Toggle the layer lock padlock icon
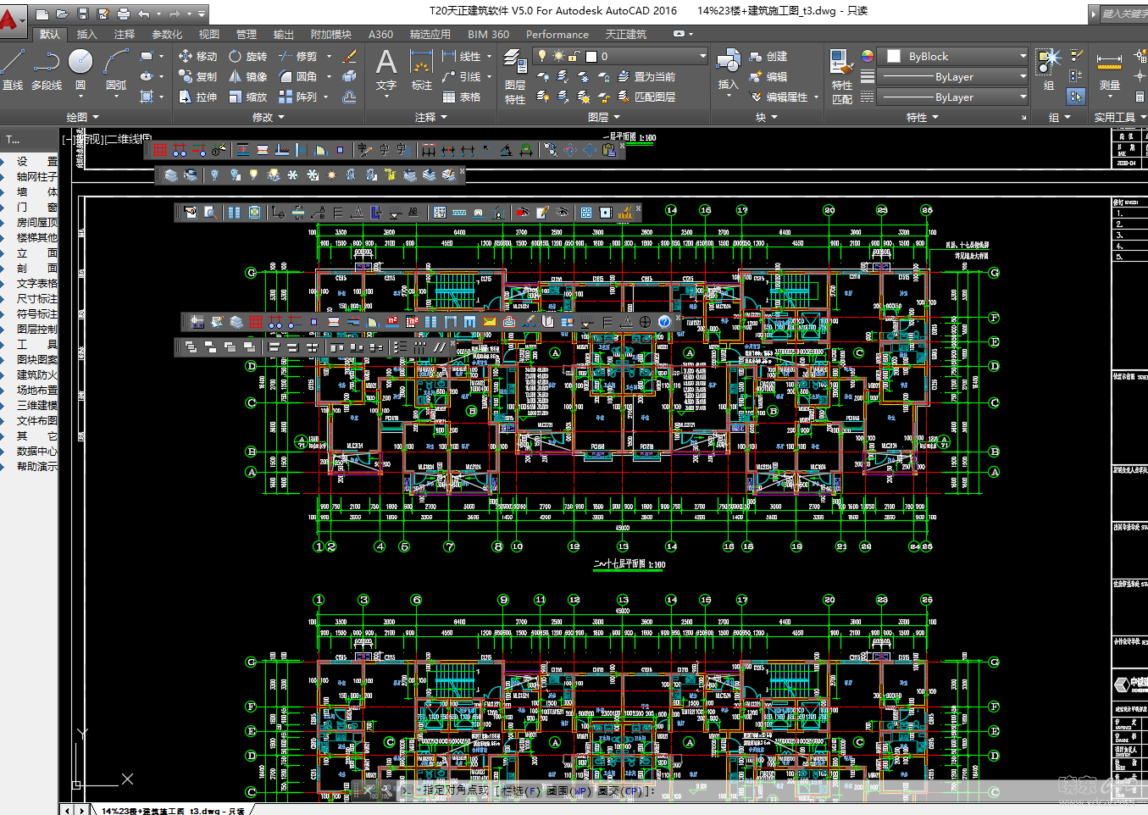This screenshot has height=815, width=1148. [574, 56]
